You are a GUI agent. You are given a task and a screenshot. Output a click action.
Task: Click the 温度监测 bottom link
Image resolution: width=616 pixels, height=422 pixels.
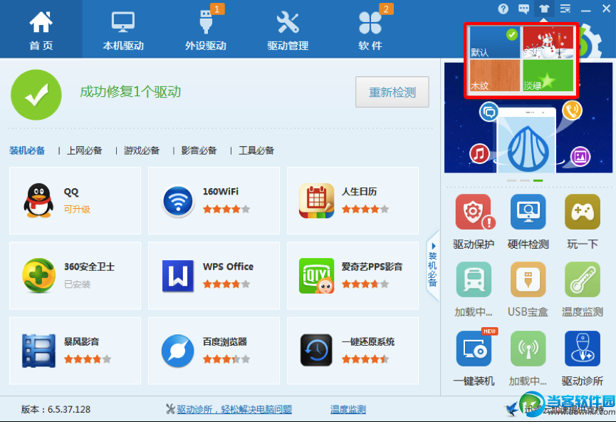[348, 409]
